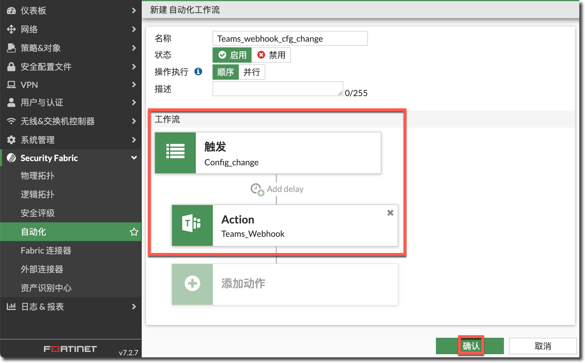Click the 取消 button
Image resolution: width=585 pixels, height=363 pixels.
click(x=542, y=346)
